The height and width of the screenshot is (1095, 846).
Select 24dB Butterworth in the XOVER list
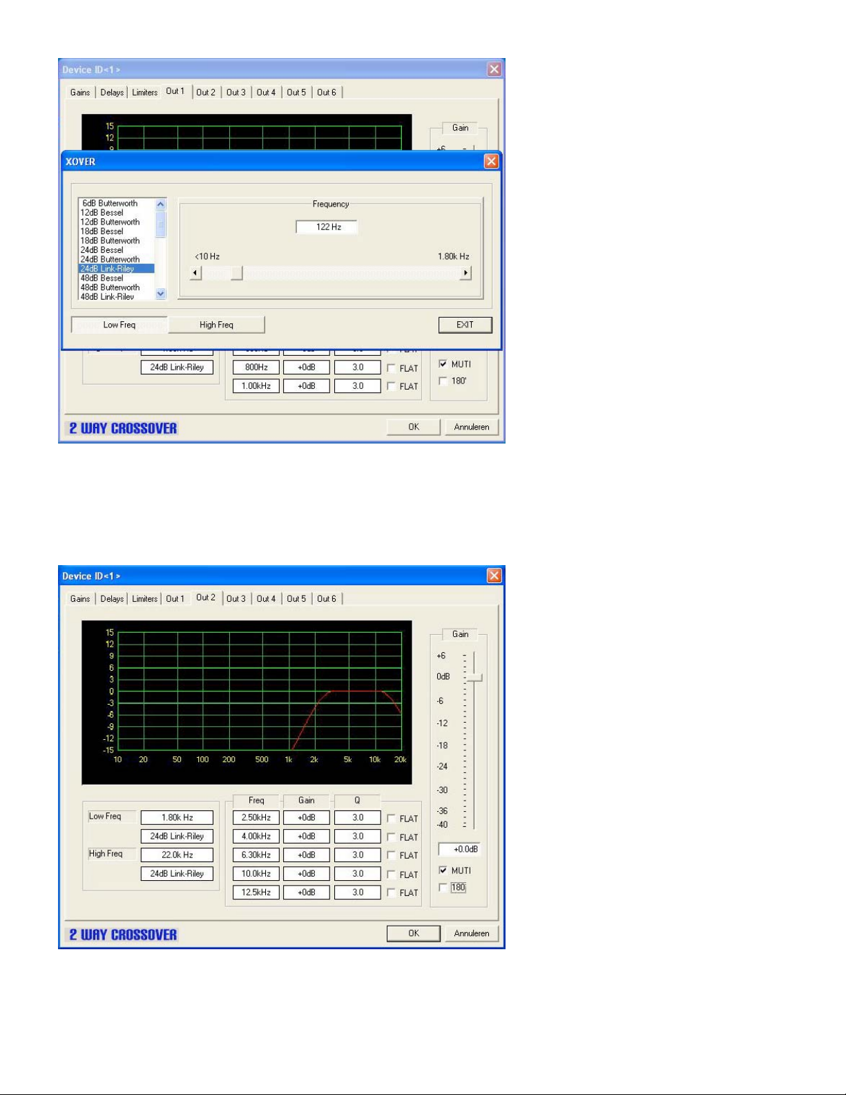[117, 259]
